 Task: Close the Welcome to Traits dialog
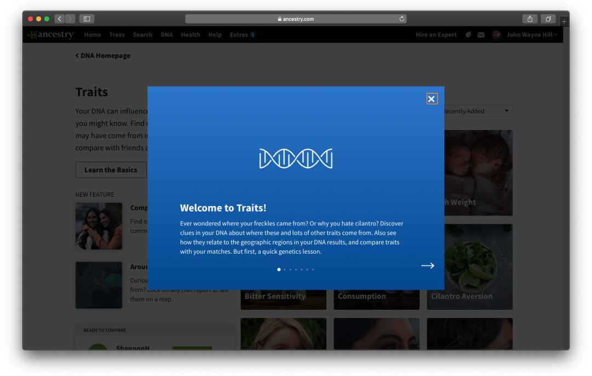tap(432, 99)
